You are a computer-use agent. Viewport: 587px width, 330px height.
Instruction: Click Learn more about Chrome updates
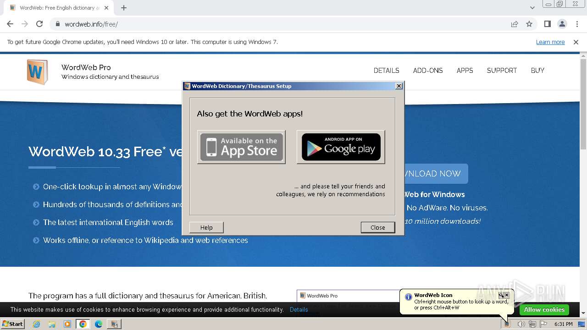point(550,42)
